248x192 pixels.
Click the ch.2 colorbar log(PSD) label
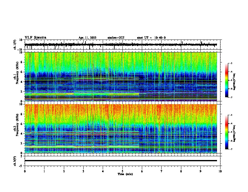pos(234,134)
